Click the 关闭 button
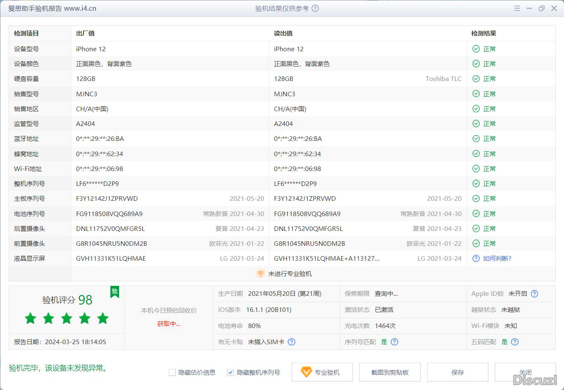 (525, 372)
